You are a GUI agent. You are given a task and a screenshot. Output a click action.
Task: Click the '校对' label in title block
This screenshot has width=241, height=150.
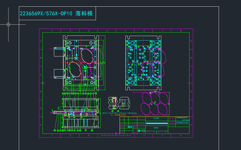click(122, 129)
